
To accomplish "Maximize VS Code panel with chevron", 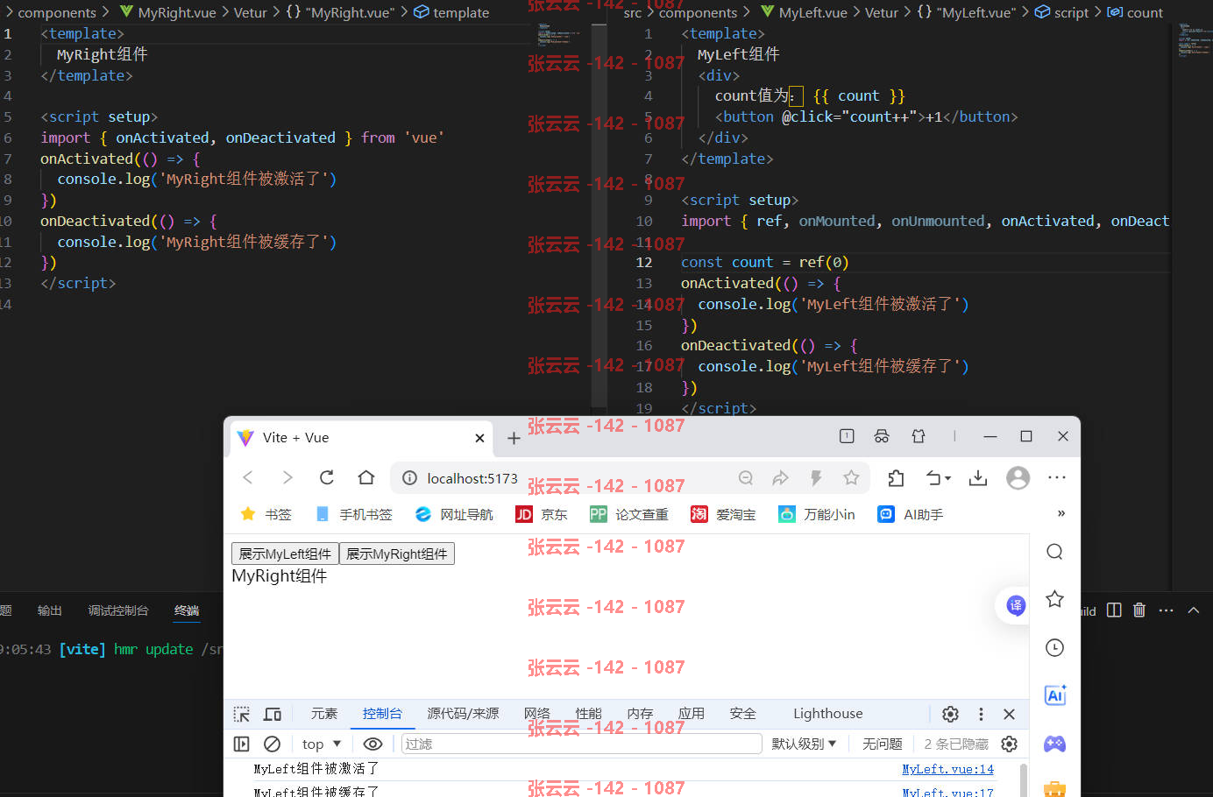I will [1194, 610].
